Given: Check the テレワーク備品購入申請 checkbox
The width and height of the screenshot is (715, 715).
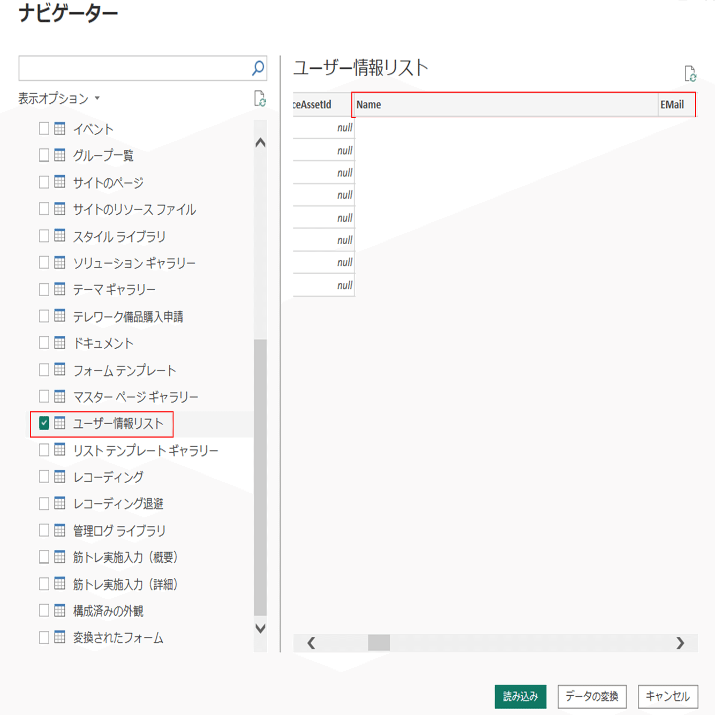Looking at the screenshot, I should [x=44, y=316].
